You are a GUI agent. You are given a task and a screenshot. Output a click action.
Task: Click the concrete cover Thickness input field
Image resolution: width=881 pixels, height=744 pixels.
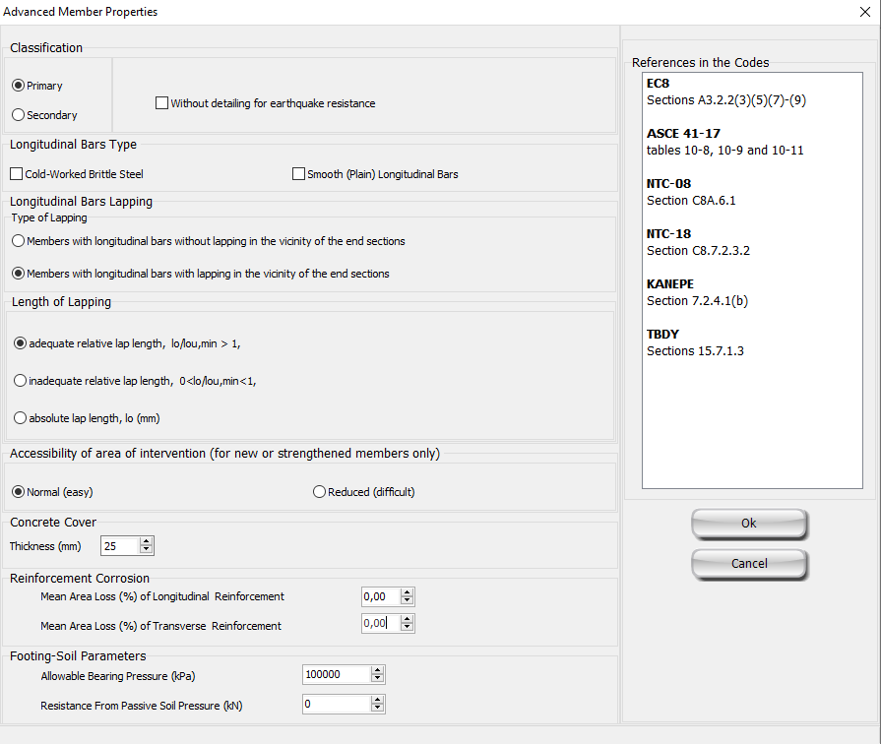pos(119,546)
